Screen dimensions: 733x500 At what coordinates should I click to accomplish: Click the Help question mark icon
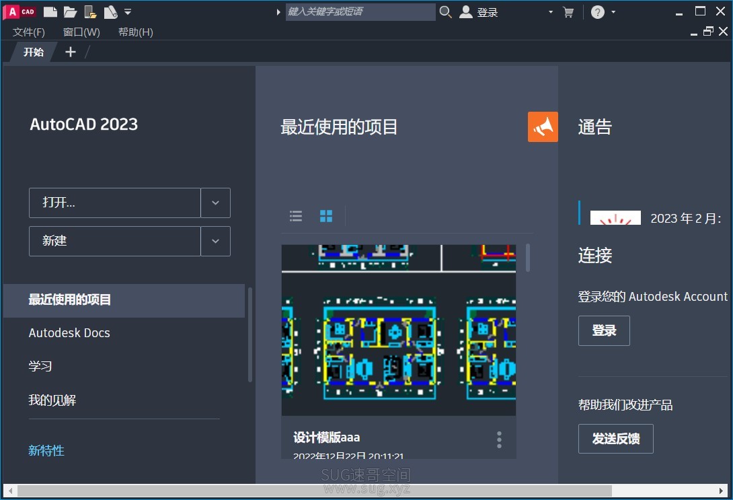pyautogui.click(x=597, y=11)
